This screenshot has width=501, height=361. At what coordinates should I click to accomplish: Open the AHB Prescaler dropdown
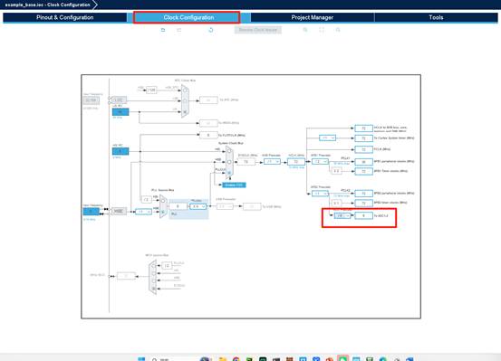tap(272, 162)
